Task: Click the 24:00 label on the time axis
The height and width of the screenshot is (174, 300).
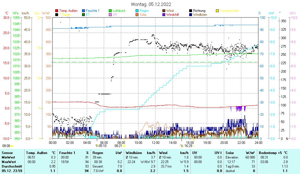Action: coord(259,142)
